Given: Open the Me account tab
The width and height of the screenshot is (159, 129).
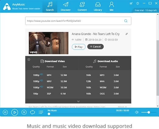Looking at the screenshot, I should 111,6.
